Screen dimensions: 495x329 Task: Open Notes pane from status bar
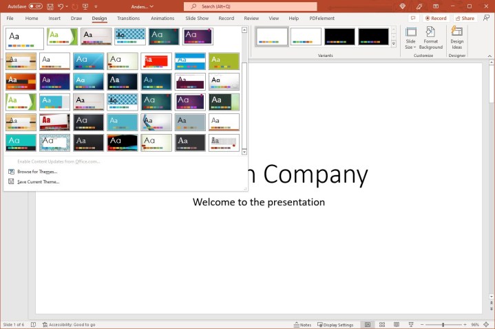302,325
